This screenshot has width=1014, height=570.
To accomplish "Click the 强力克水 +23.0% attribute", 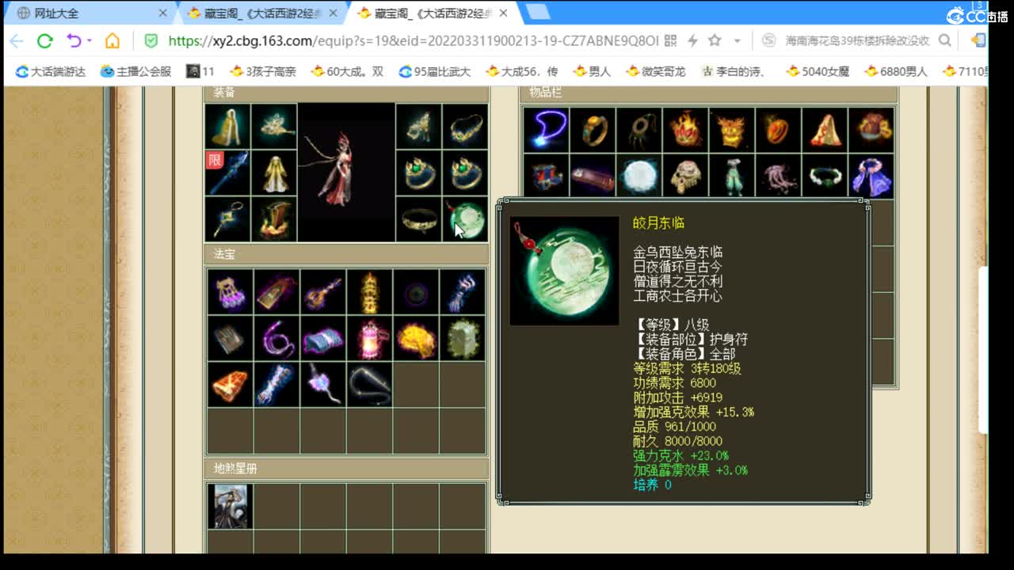I will coord(680,456).
